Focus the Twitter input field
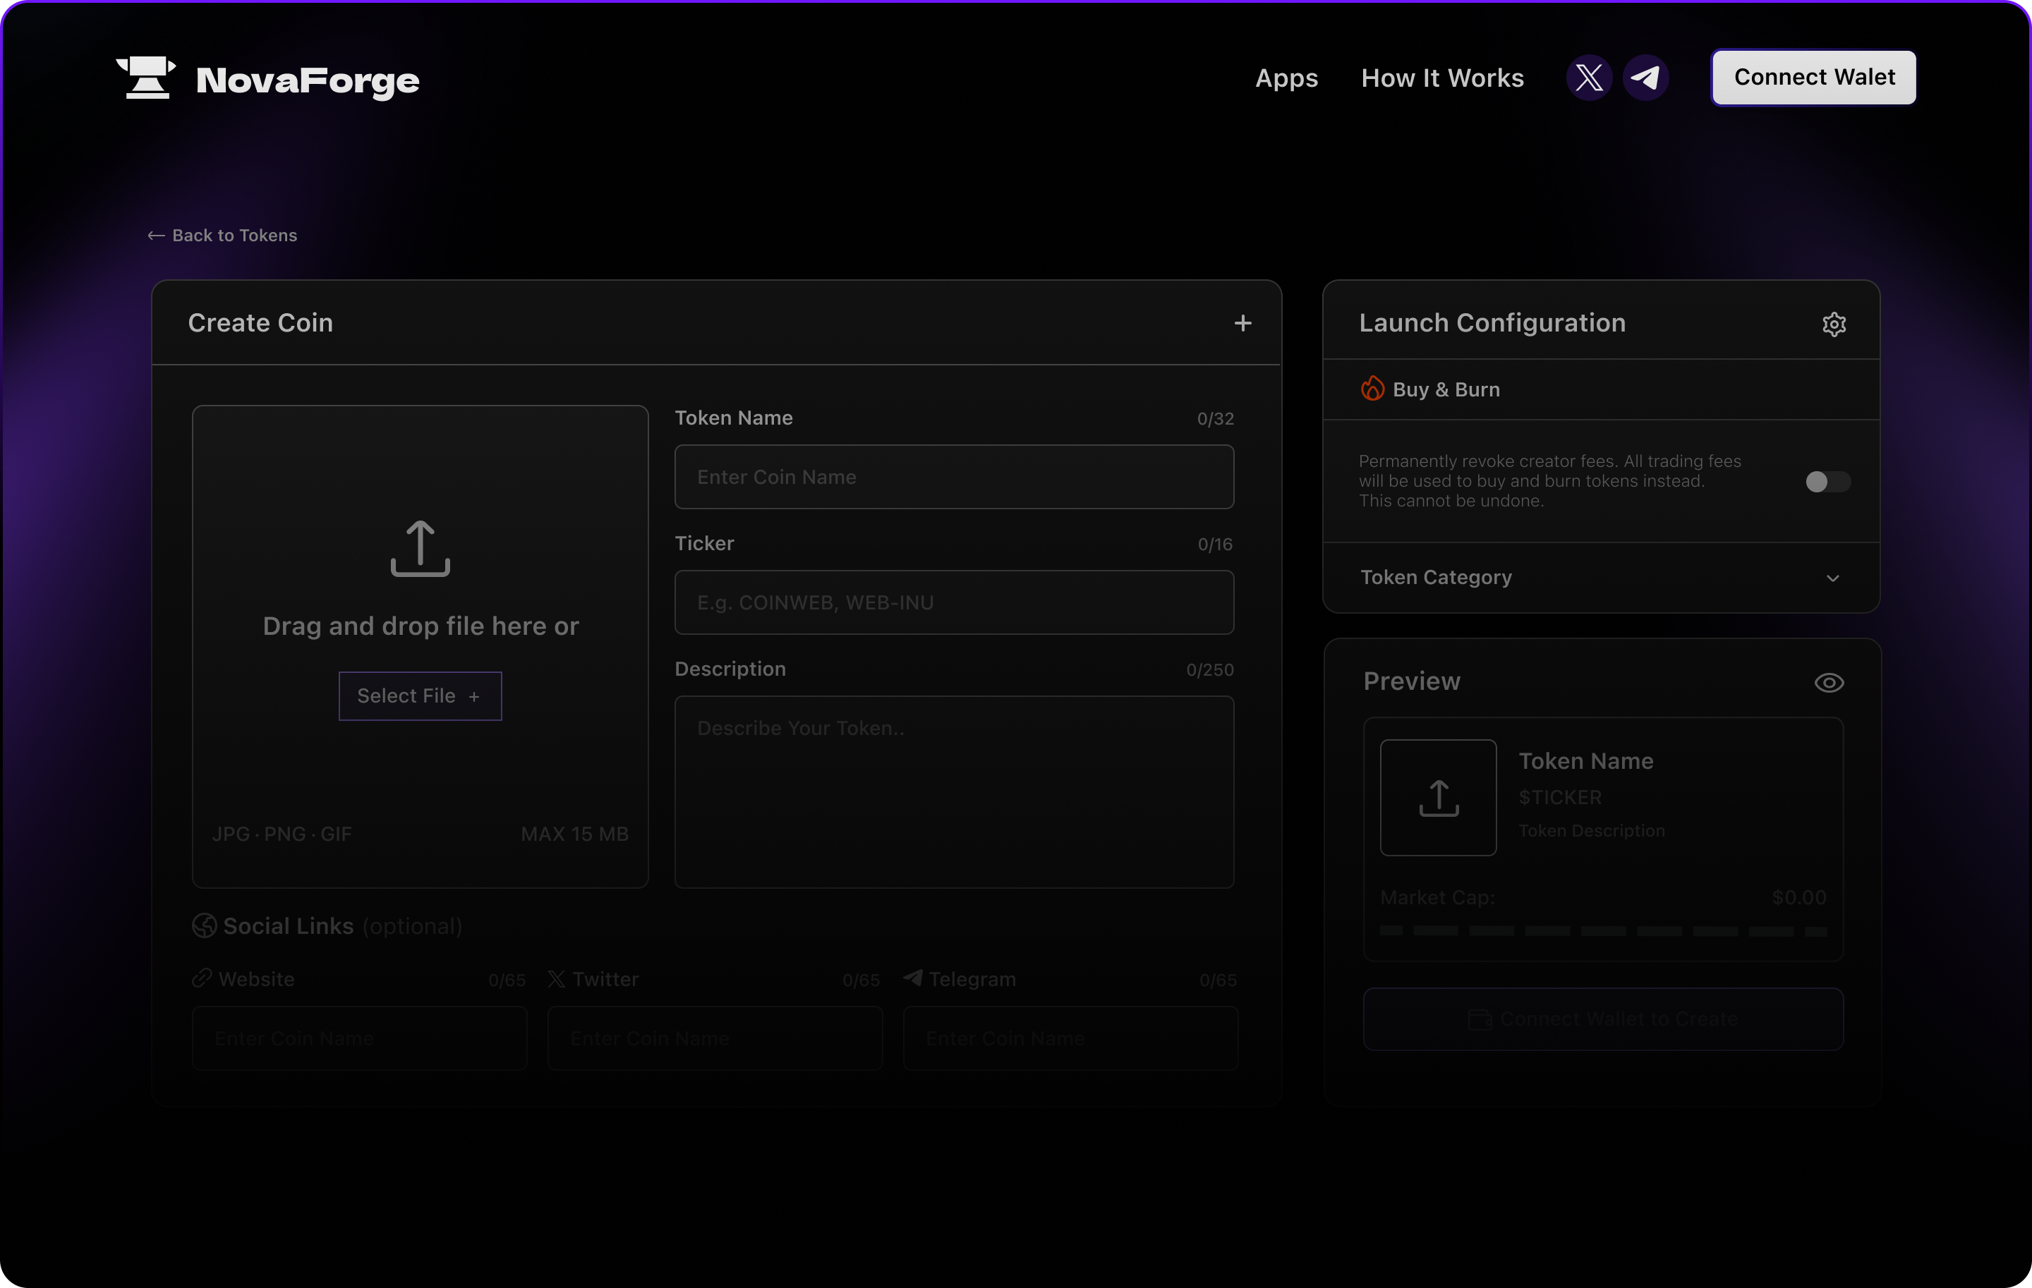Viewport: 2032px width, 1288px height. pyautogui.click(x=715, y=1038)
